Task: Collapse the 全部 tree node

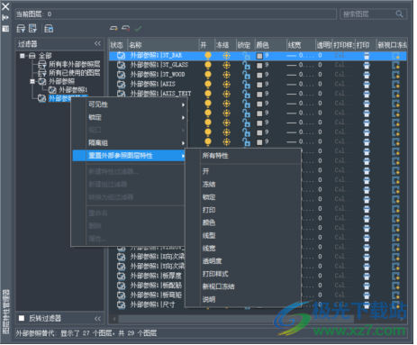Action: (23, 56)
